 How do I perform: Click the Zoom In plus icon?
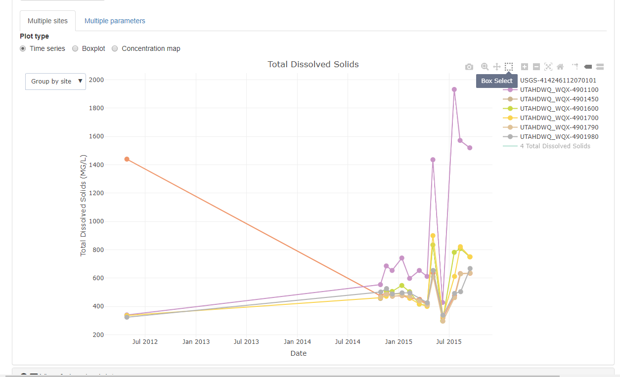point(525,67)
